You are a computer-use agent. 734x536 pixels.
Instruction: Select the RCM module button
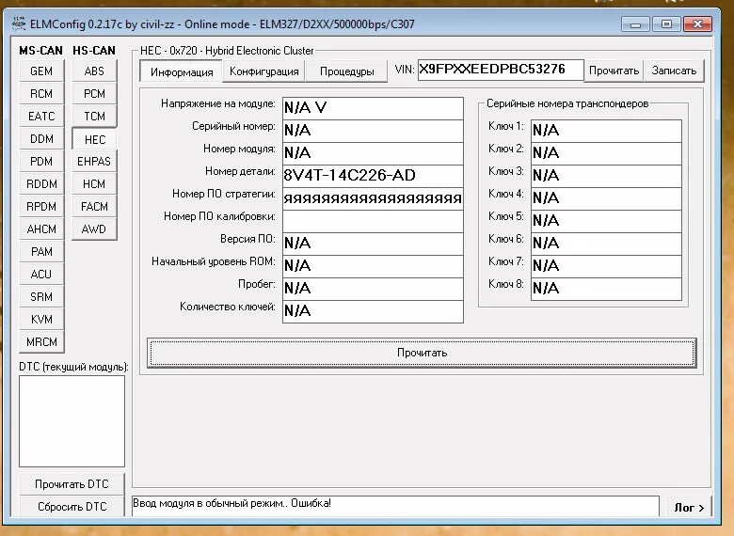tap(41, 93)
